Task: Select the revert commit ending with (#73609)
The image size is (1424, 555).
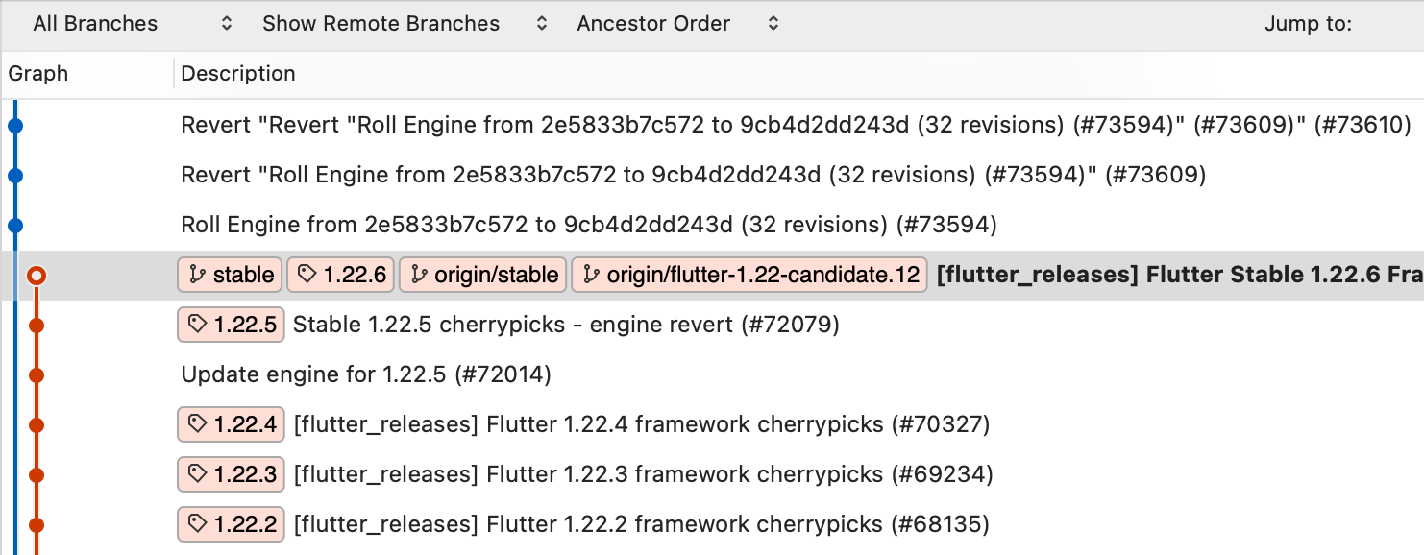Action: click(694, 175)
